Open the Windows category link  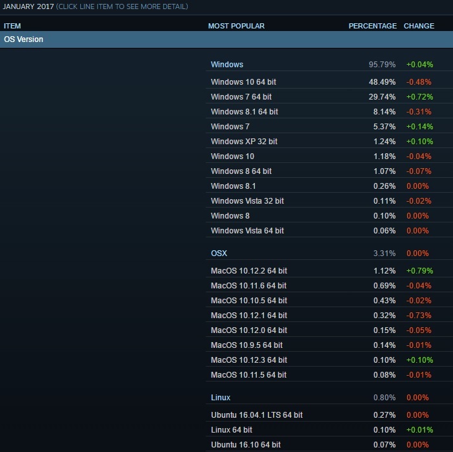(226, 65)
